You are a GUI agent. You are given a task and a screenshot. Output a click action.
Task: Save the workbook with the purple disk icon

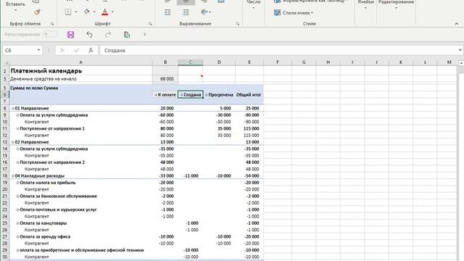pos(71,35)
